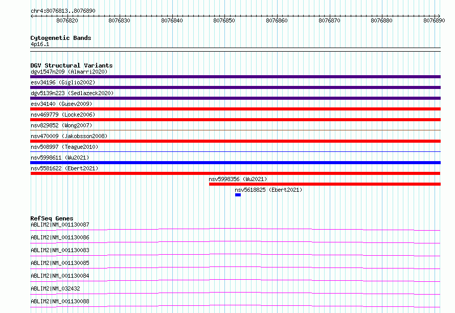Screen dimensions: 455x313
Task: Click the chr4:8076813..8076890 coordinate label
Action: (x=63, y=11)
